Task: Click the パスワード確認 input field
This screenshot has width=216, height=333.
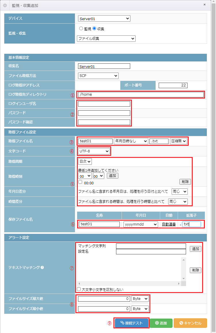Action: 104,122
